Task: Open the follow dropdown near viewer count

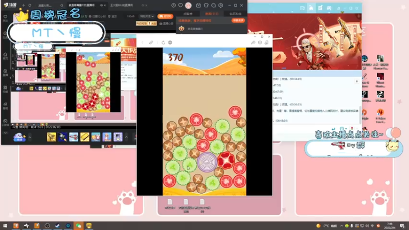Action: (147, 16)
